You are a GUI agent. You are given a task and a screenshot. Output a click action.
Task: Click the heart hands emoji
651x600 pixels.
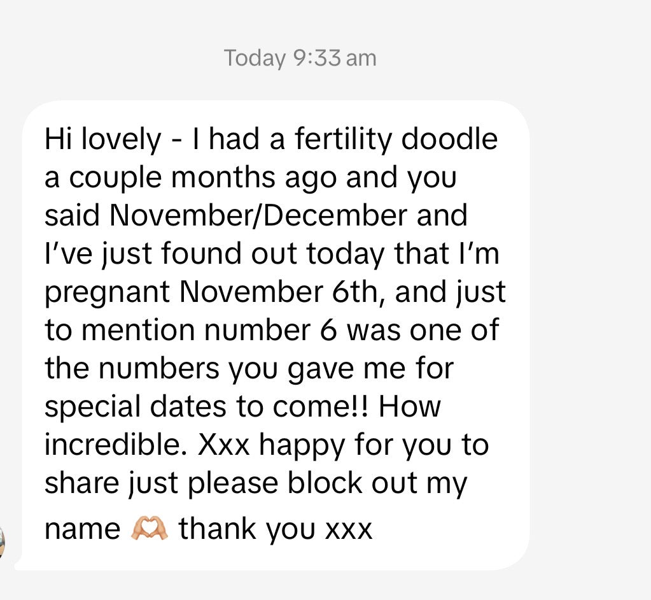pos(150,529)
